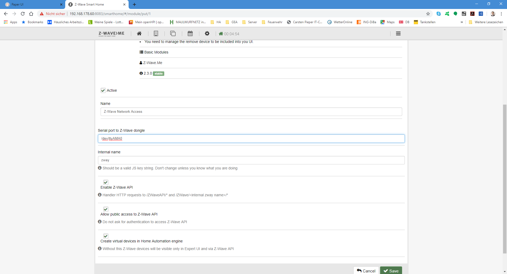507x274 pixels.
Task: Open the Tankstellen bookmark
Action: [x=425, y=22]
